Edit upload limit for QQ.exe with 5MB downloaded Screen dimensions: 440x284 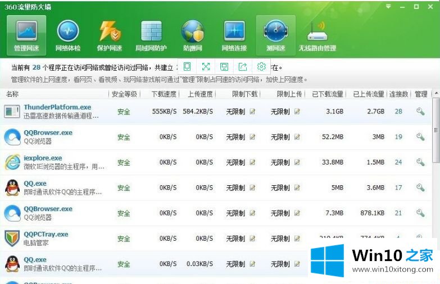click(x=297, y=187)
